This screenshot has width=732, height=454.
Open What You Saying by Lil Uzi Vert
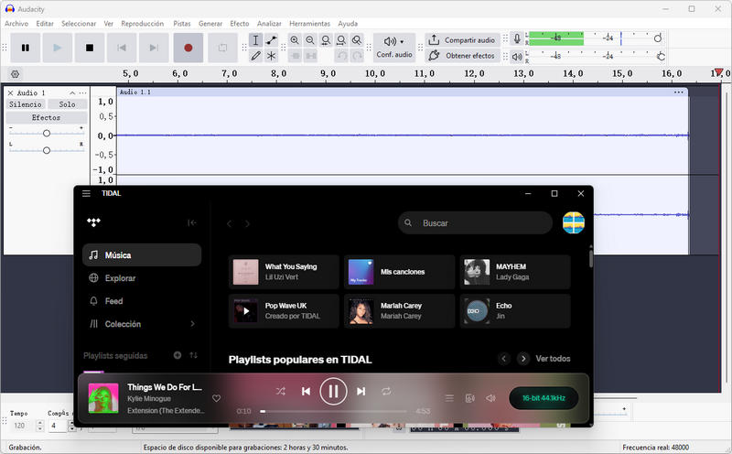click(284, 272)
